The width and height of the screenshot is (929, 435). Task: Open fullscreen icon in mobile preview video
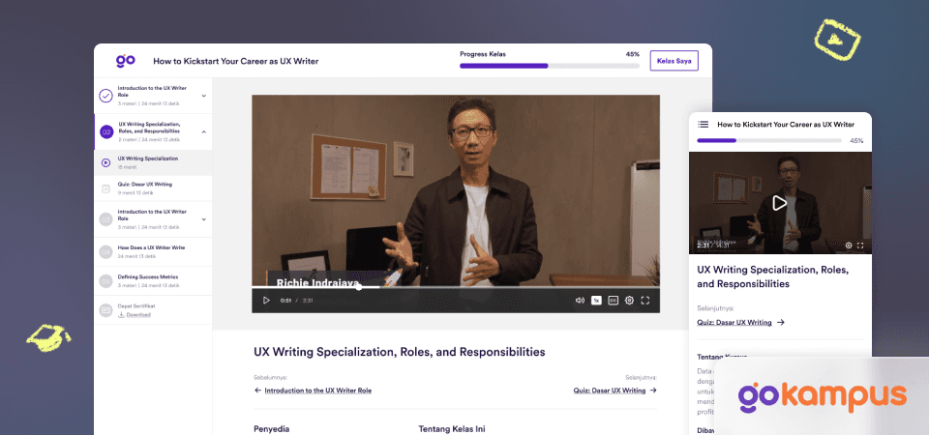point(860,245)
